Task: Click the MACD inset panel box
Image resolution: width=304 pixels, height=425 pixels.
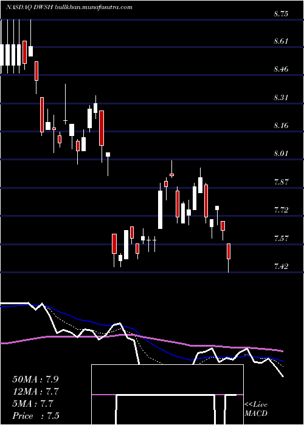Action: [167, 395]
